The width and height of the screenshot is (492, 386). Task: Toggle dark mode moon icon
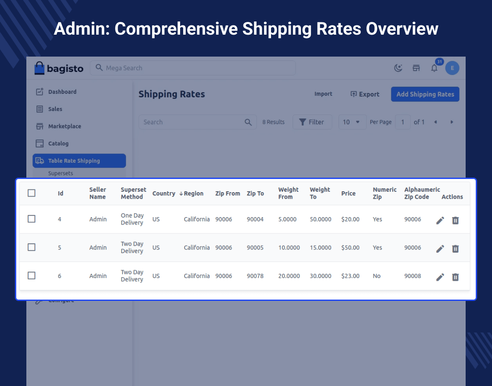click(398, 68)
